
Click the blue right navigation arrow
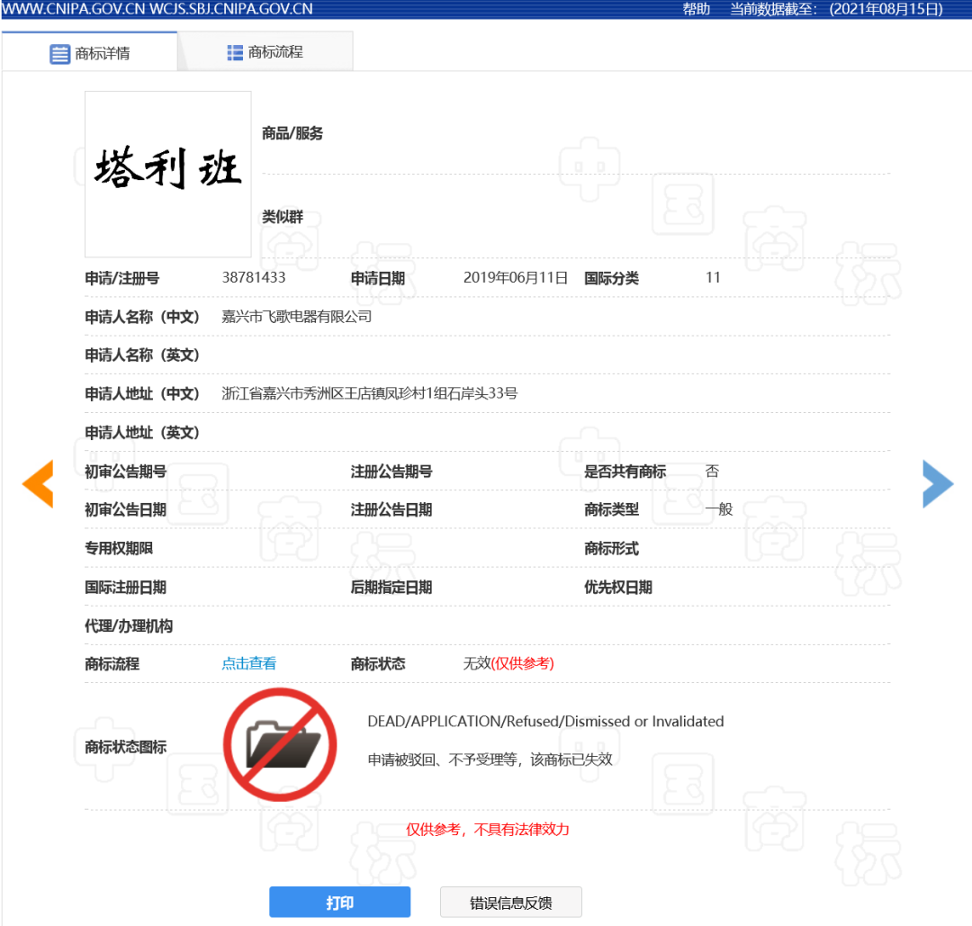tap(938, 484)
